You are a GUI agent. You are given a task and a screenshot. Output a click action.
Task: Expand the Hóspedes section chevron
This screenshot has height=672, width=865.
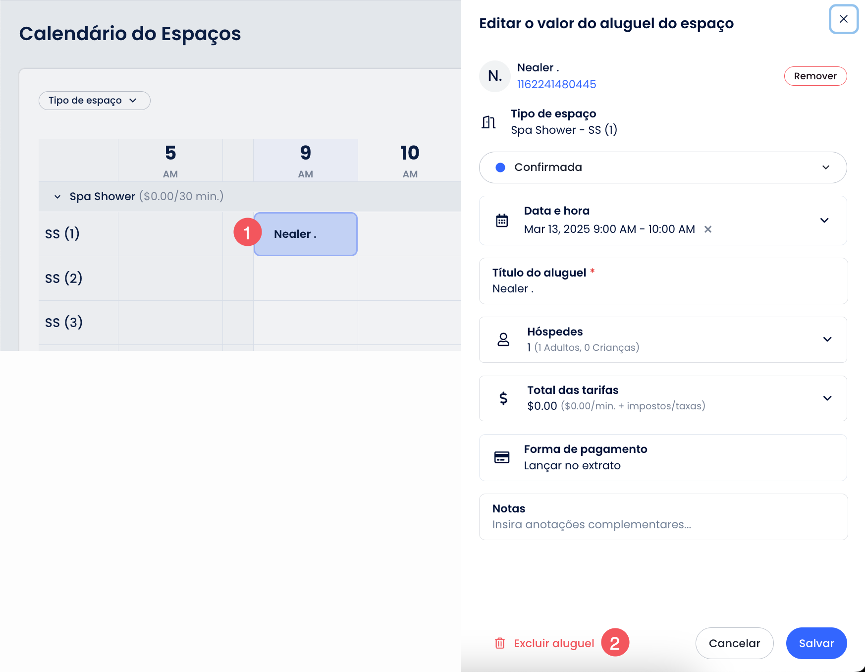(827, 339)
